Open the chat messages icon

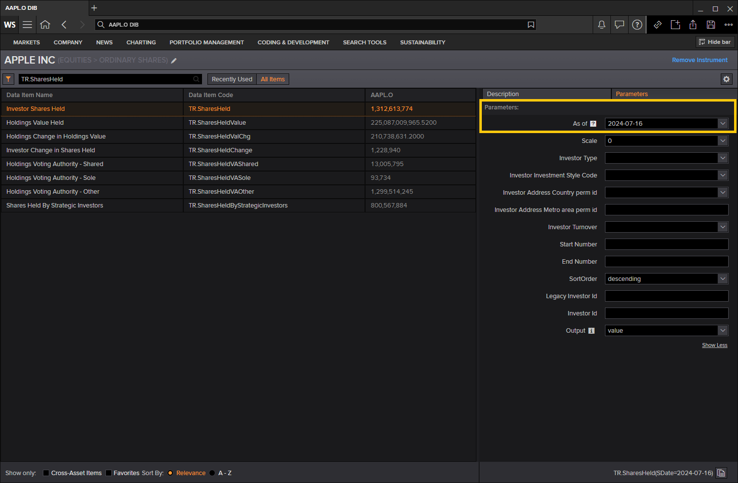tap(619, 25)
